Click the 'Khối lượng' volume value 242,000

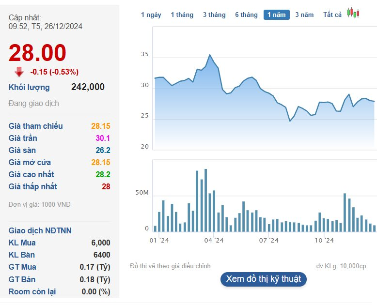click(88, 87)
